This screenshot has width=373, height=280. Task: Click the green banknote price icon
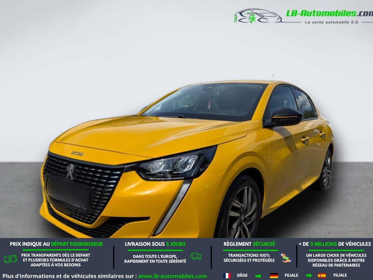pyautogui.click(x=10, y=259)
